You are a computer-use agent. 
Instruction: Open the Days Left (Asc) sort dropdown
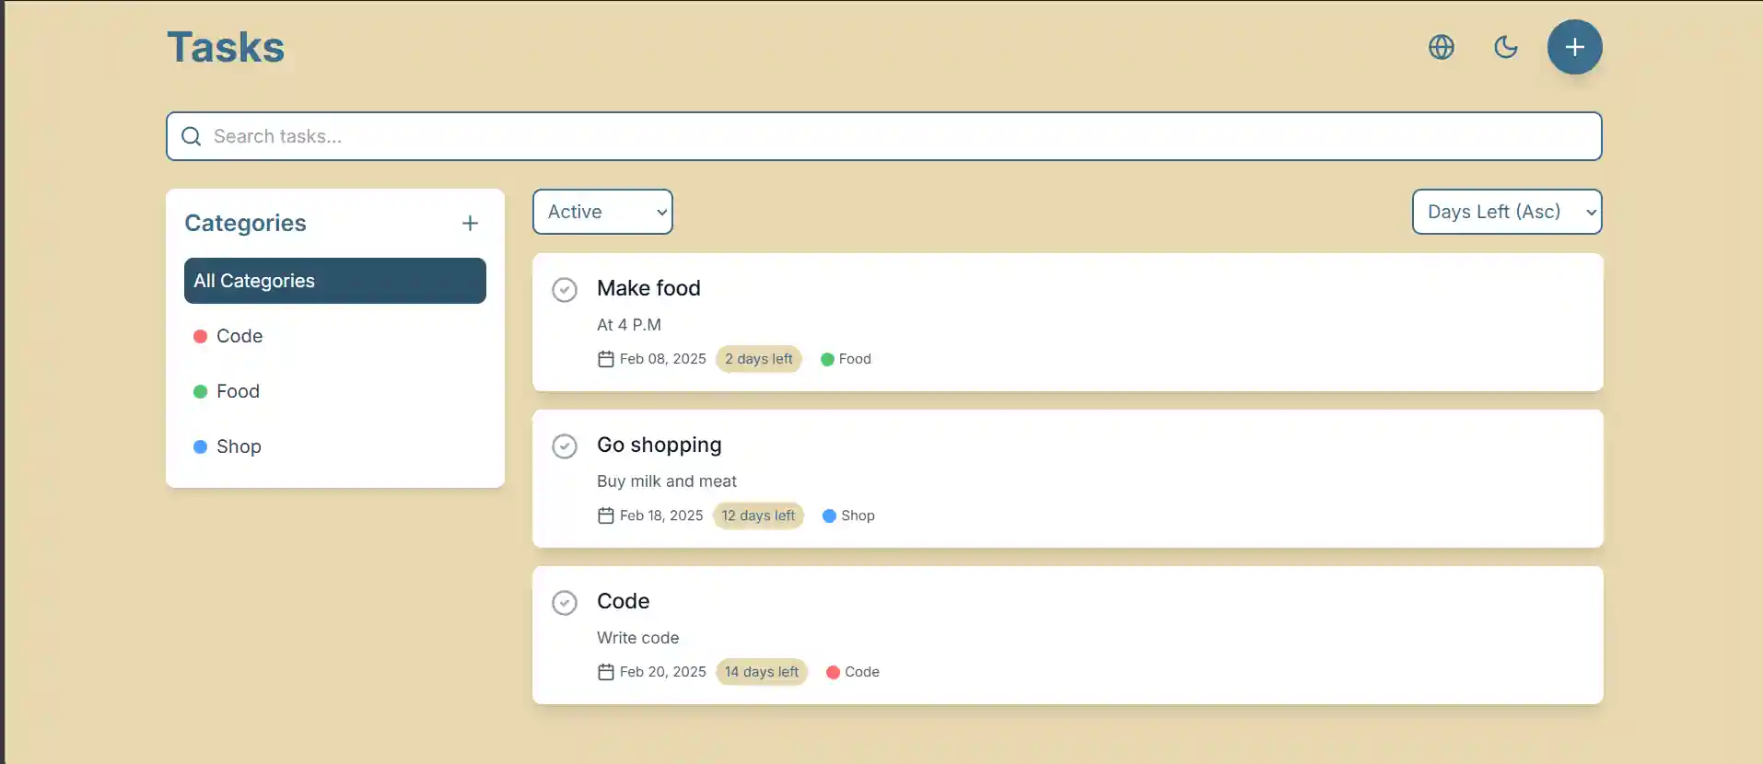1507,212
